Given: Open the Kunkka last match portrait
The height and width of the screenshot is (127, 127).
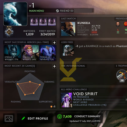Looking at the screenshot, I should tap(68, 29).
